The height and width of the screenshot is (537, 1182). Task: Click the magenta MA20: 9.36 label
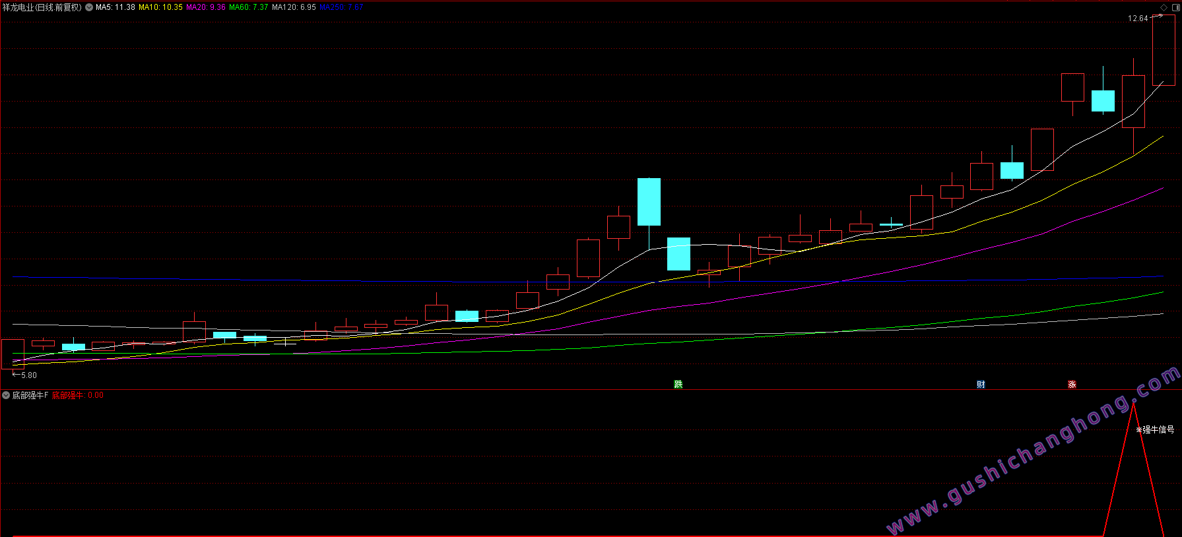[206, 7]
